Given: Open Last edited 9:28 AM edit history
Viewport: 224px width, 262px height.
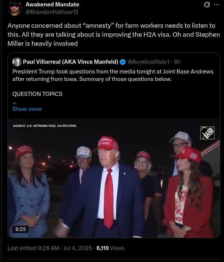Looking at the screenshot, I should click(x=33, y=248).
